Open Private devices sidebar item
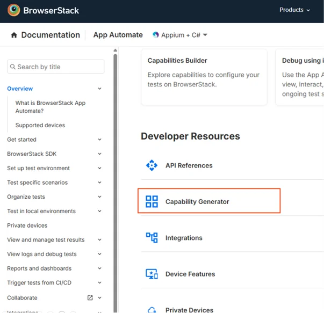The image size is (324, 313). click(27, 225)
